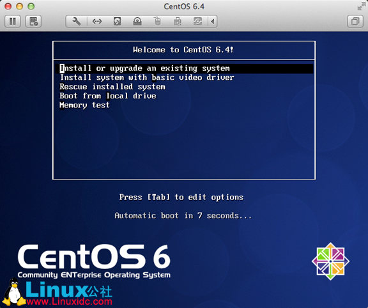Click the mouse device icon
This screenshot has height=308, width=368.
[157, 21]
